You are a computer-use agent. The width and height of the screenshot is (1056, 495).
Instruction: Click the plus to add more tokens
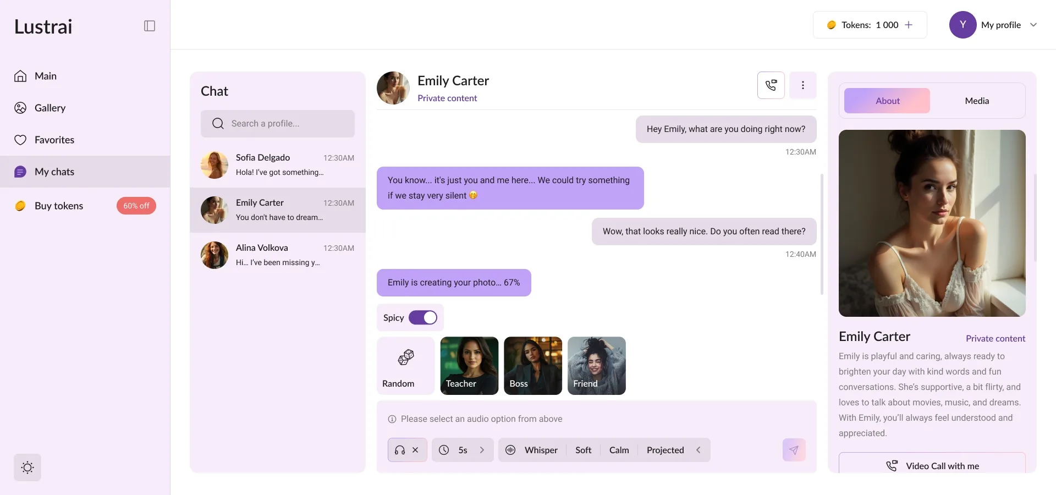[909, 25]
